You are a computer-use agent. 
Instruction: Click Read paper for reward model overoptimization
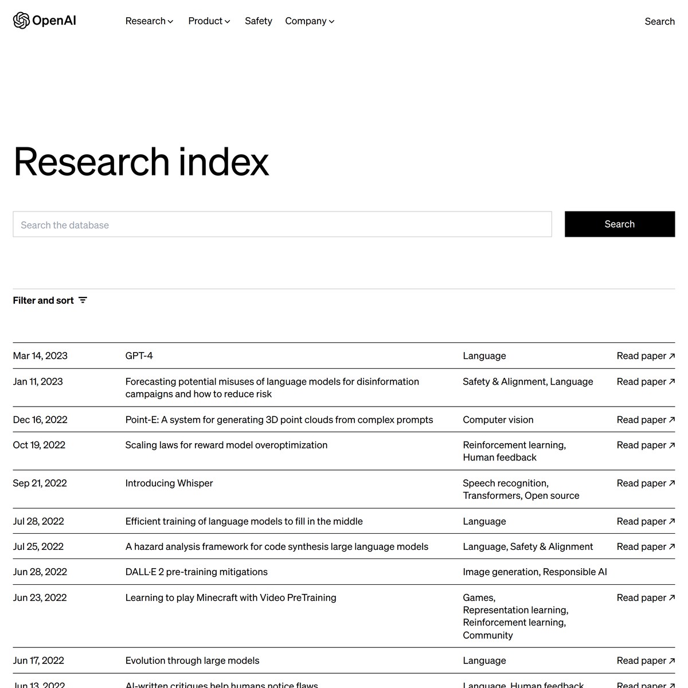click(646, 445)
